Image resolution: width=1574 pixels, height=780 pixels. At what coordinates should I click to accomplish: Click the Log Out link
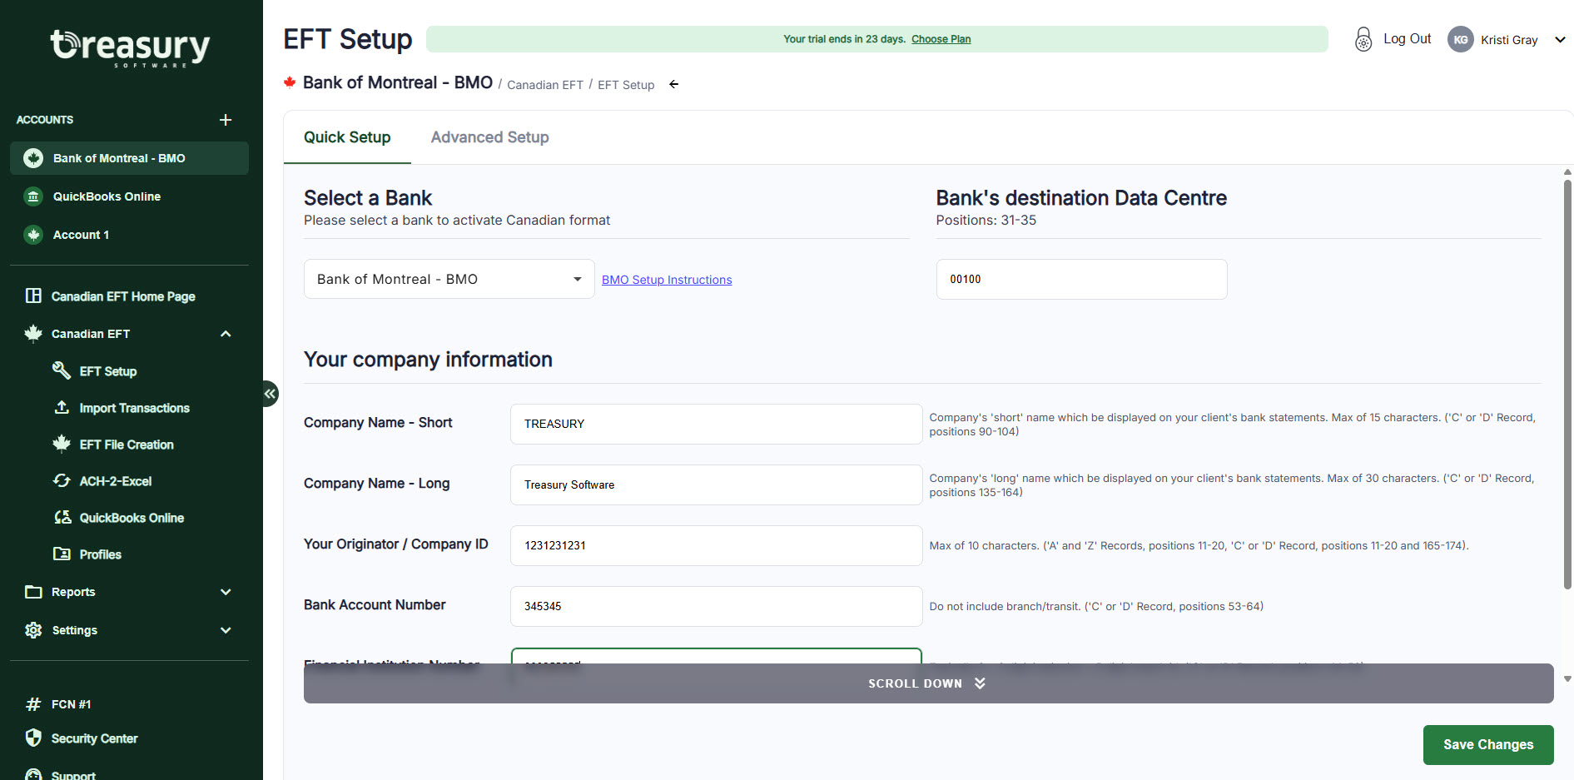(1407, 39)
